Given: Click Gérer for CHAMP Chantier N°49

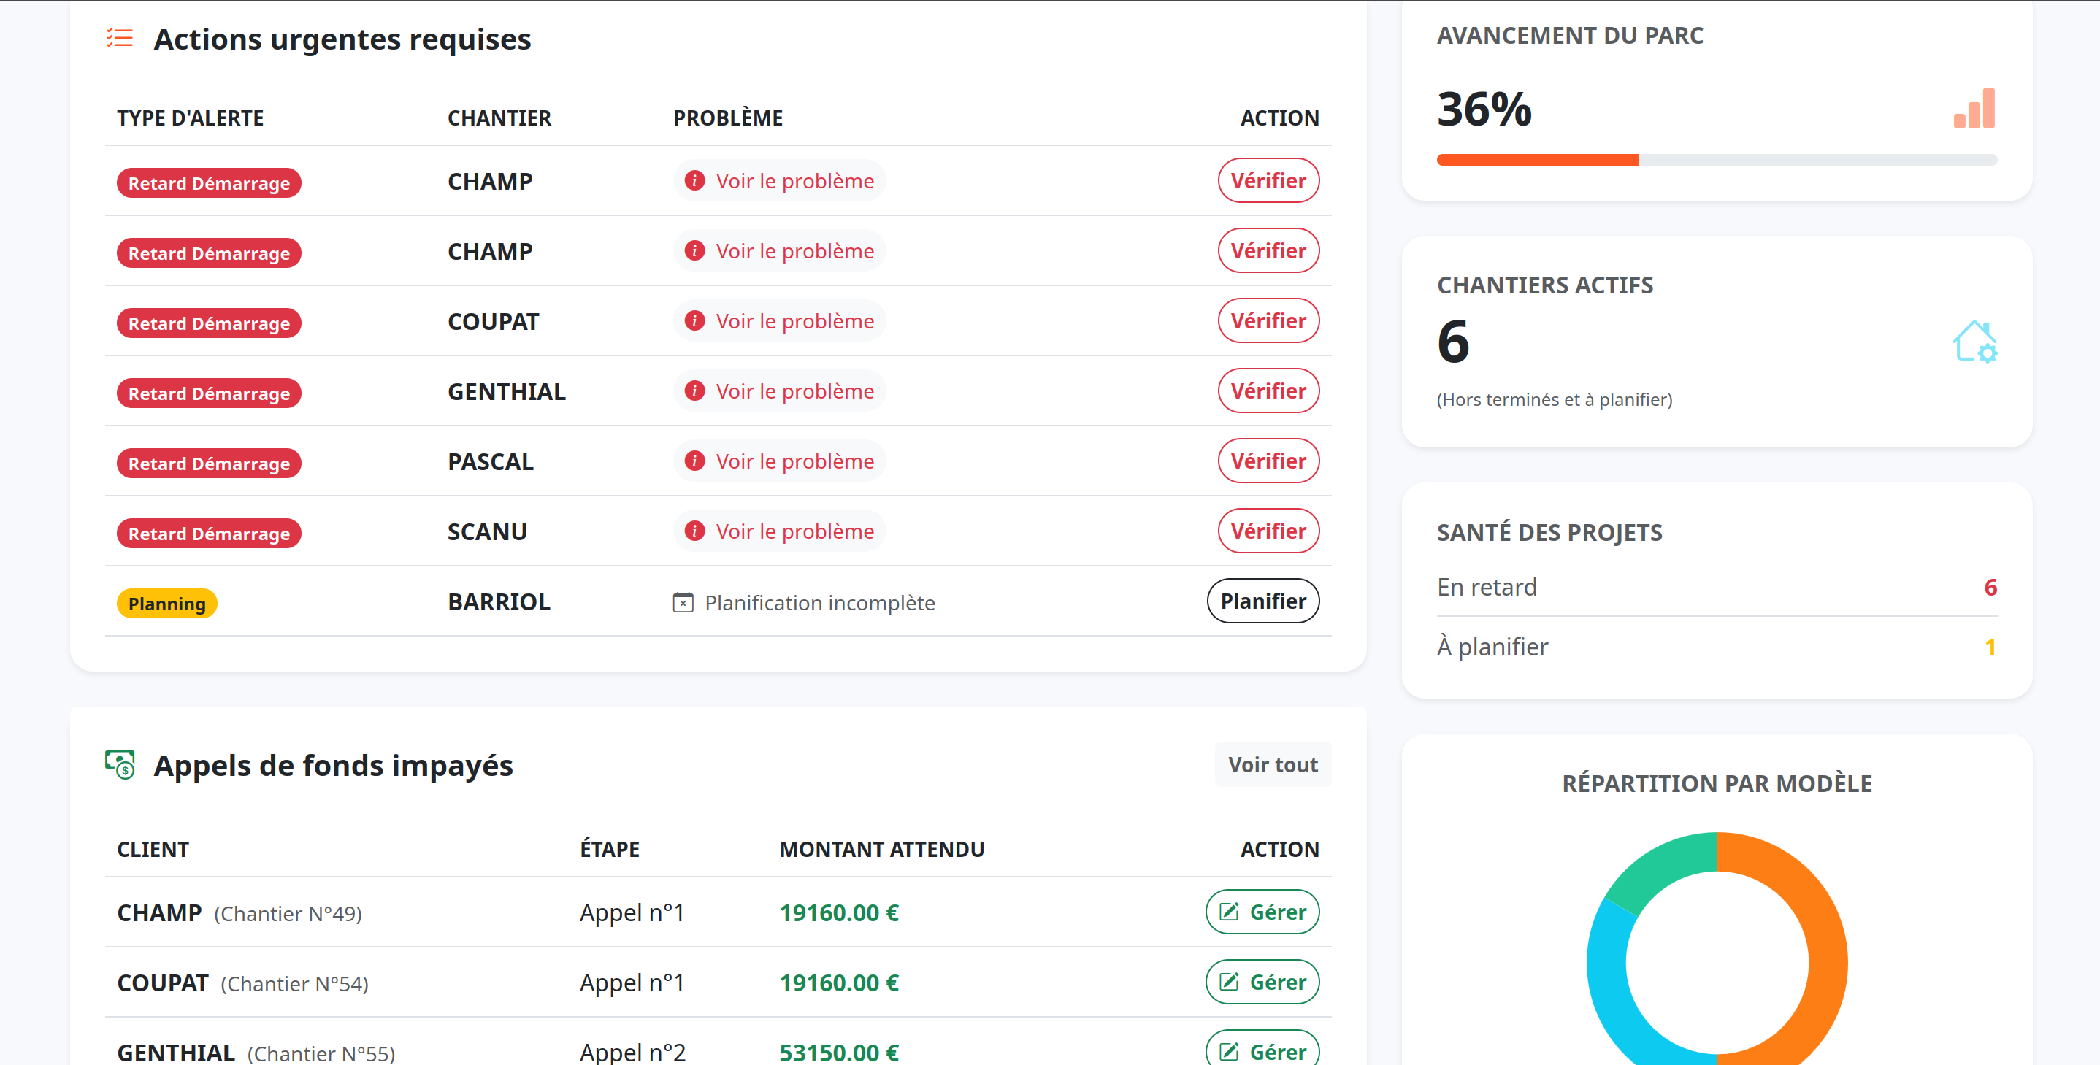Looking at the screenshot, I should pyautogui.click(x=1262, y=912).
